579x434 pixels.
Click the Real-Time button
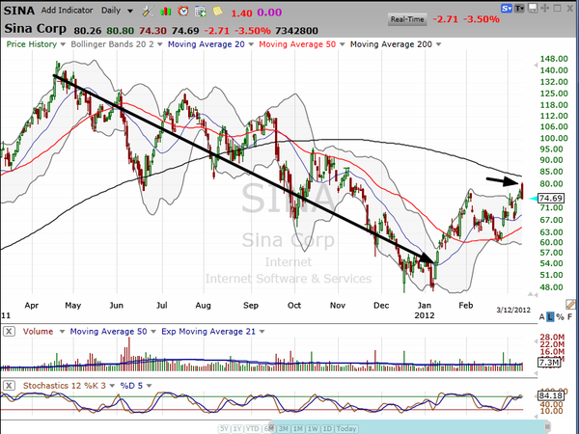407,19
